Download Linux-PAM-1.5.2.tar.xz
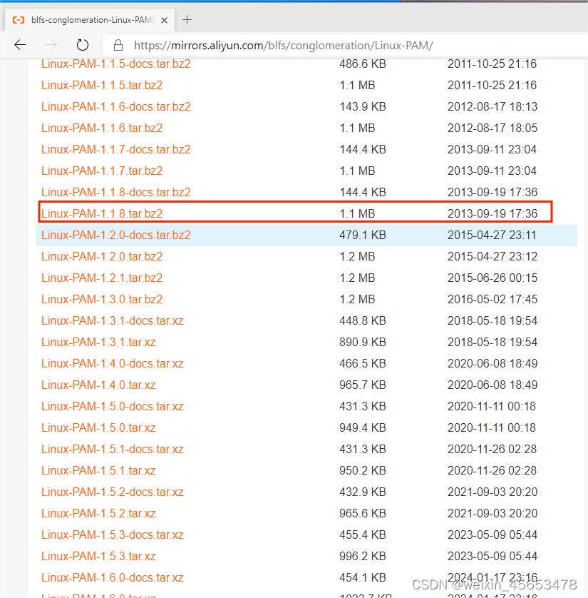Image resolution: width=588 pixels, height=598 pixels. pos(98,513)
